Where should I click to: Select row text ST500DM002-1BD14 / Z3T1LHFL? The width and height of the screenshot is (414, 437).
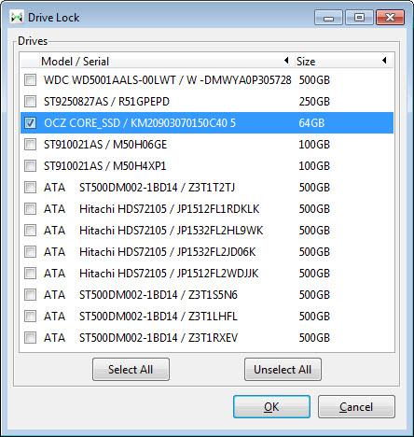[x=159, y=317]
